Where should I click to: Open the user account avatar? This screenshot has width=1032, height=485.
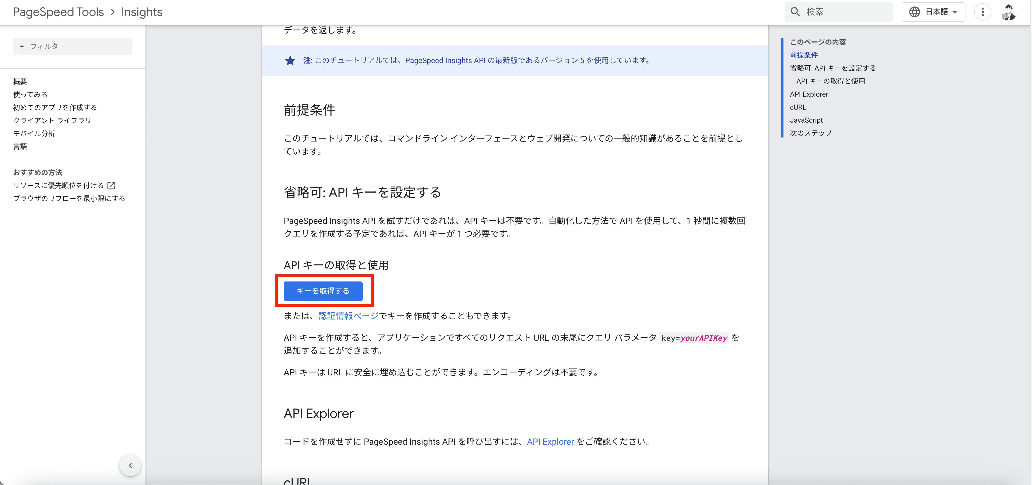pyautogui.click(x=1008, y=12)
